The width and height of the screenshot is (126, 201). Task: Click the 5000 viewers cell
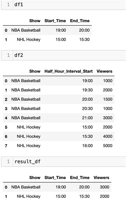108,146
